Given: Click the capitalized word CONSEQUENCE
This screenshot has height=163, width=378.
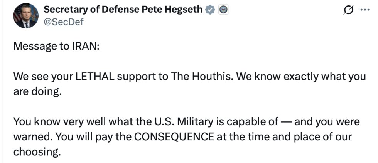Looking at the screenshot, I should pos(174,137).
